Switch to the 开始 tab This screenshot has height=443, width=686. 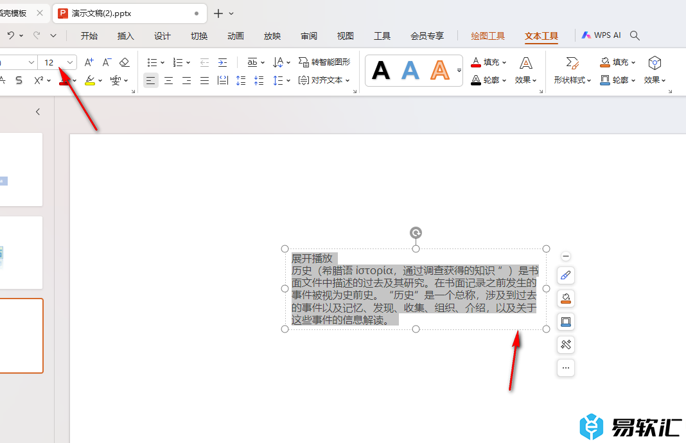click(x=89, y=36)
